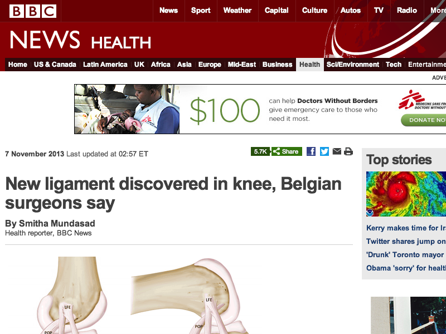
Task: Expand the More menu in top bar
Action: click(438, 11)
